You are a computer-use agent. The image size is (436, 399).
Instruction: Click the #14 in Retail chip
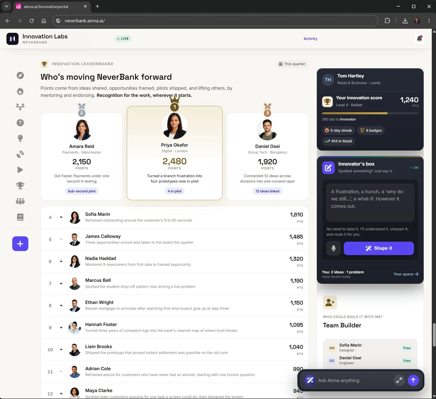point(338,141)
